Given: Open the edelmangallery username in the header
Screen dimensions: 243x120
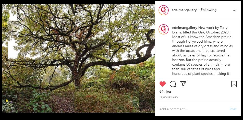Looking at the screenshot, I should point(185,10).
